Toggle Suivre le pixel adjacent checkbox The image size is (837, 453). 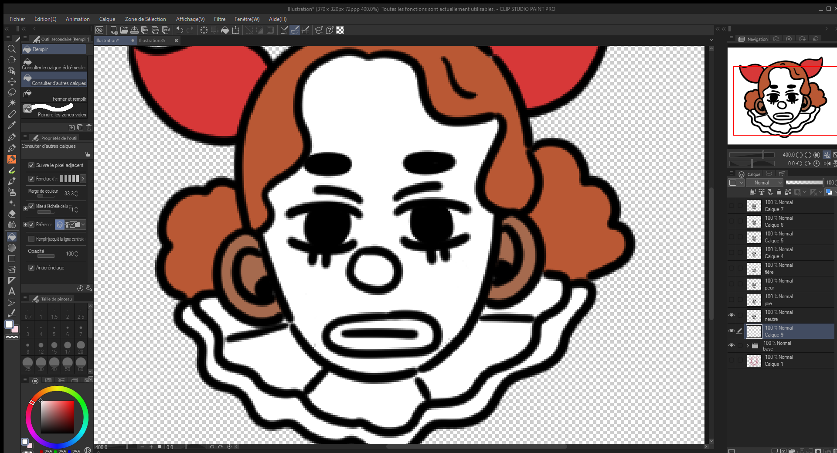pyautogui.click(x=31, y=165)
